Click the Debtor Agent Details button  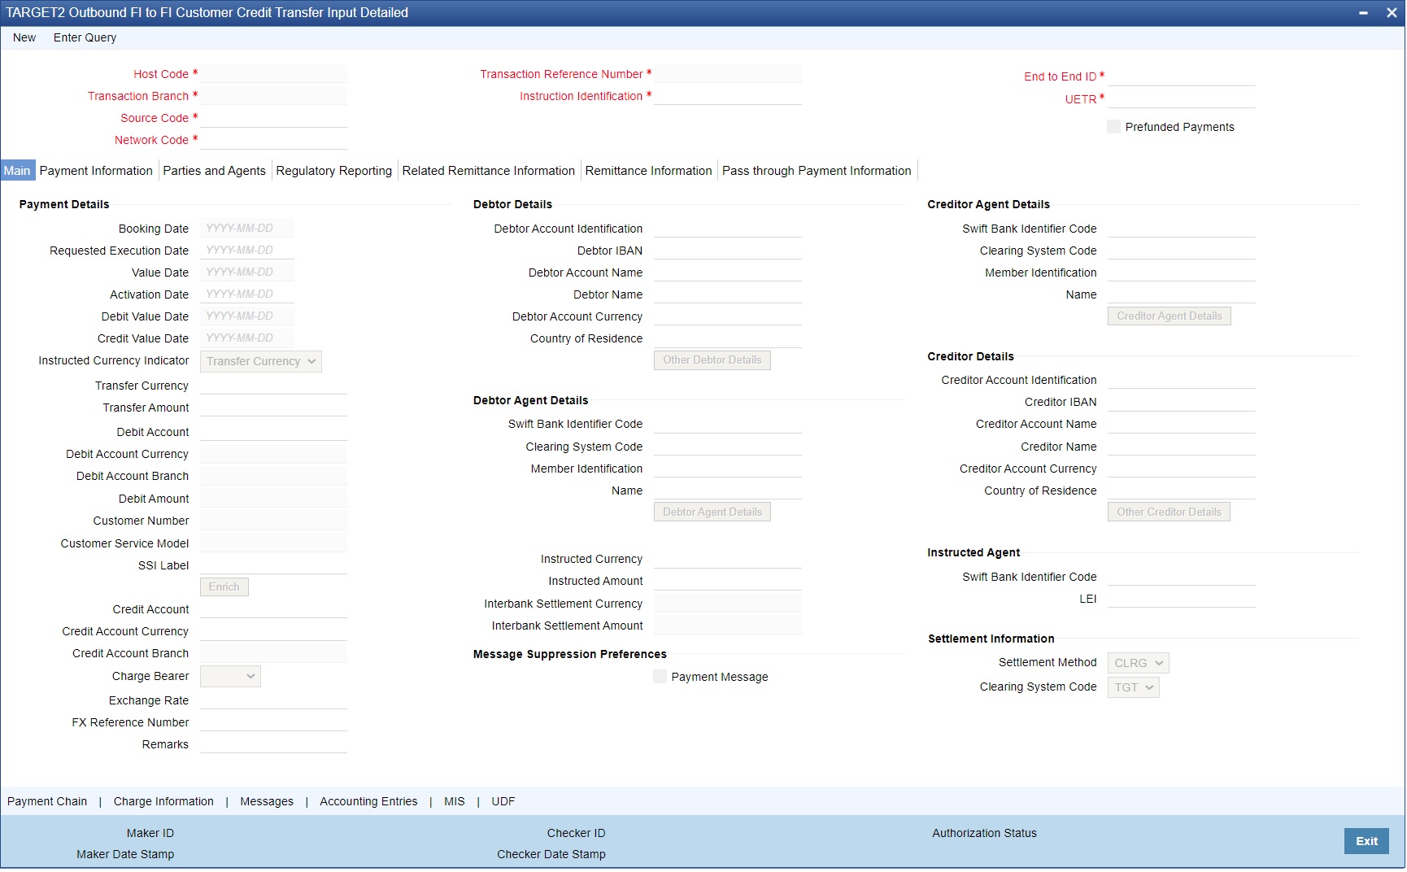tap(712, 512)
